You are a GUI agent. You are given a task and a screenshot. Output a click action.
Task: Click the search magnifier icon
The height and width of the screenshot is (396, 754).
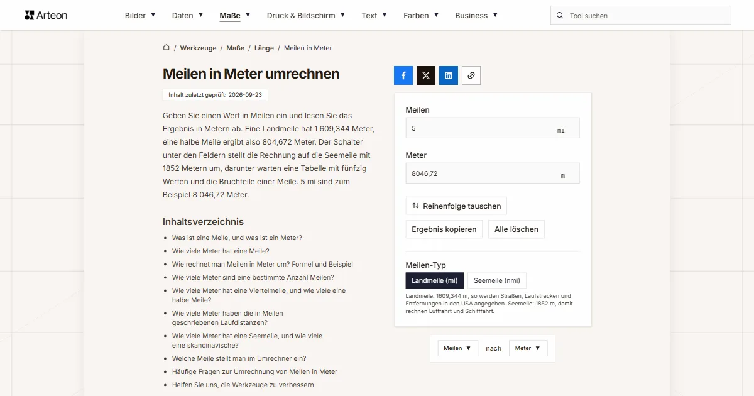[560, 16]
